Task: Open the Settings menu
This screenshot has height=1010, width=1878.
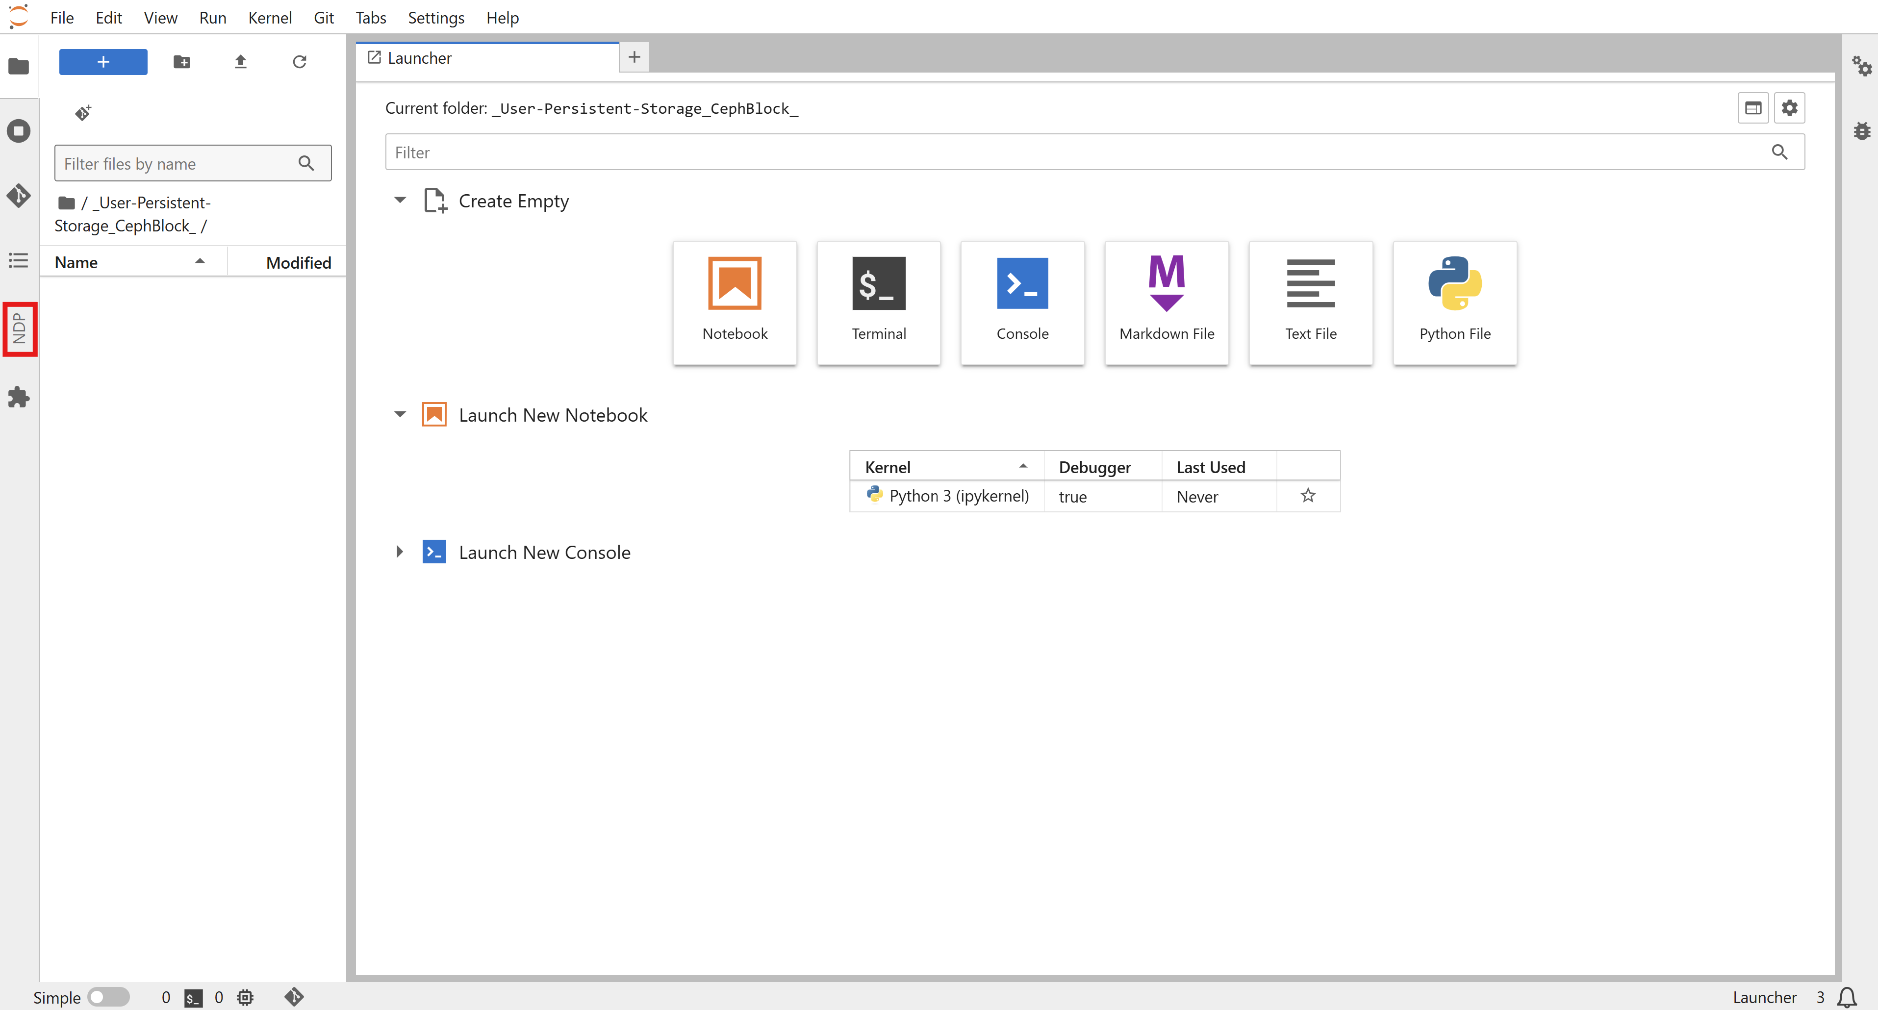Action: 435,18
